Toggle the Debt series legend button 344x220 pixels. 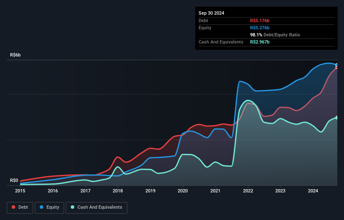20,207
